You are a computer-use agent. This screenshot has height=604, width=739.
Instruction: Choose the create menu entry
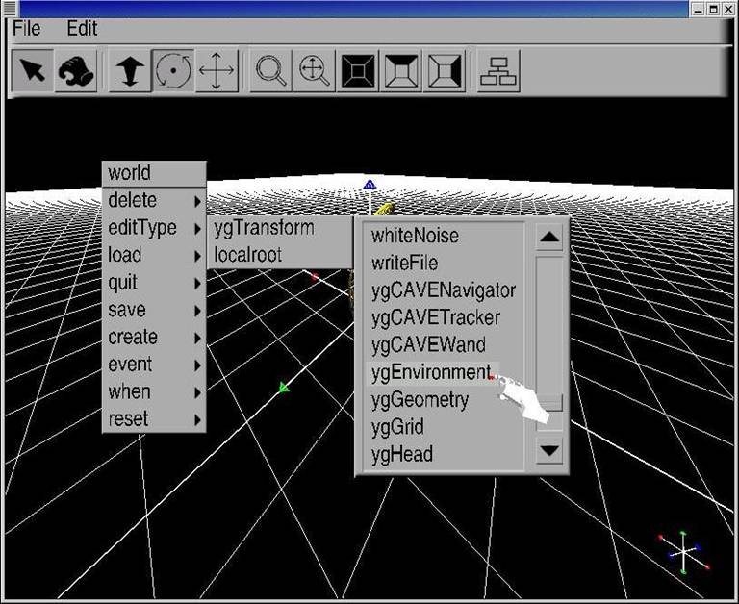pos(154,338)
